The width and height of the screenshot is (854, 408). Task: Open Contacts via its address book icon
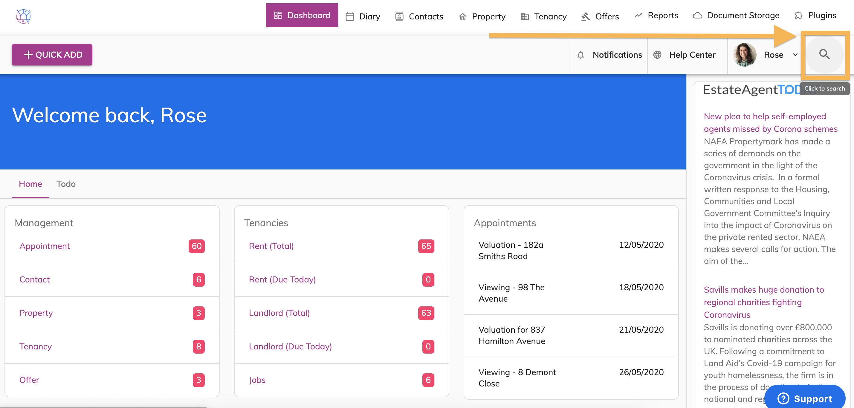399,16
